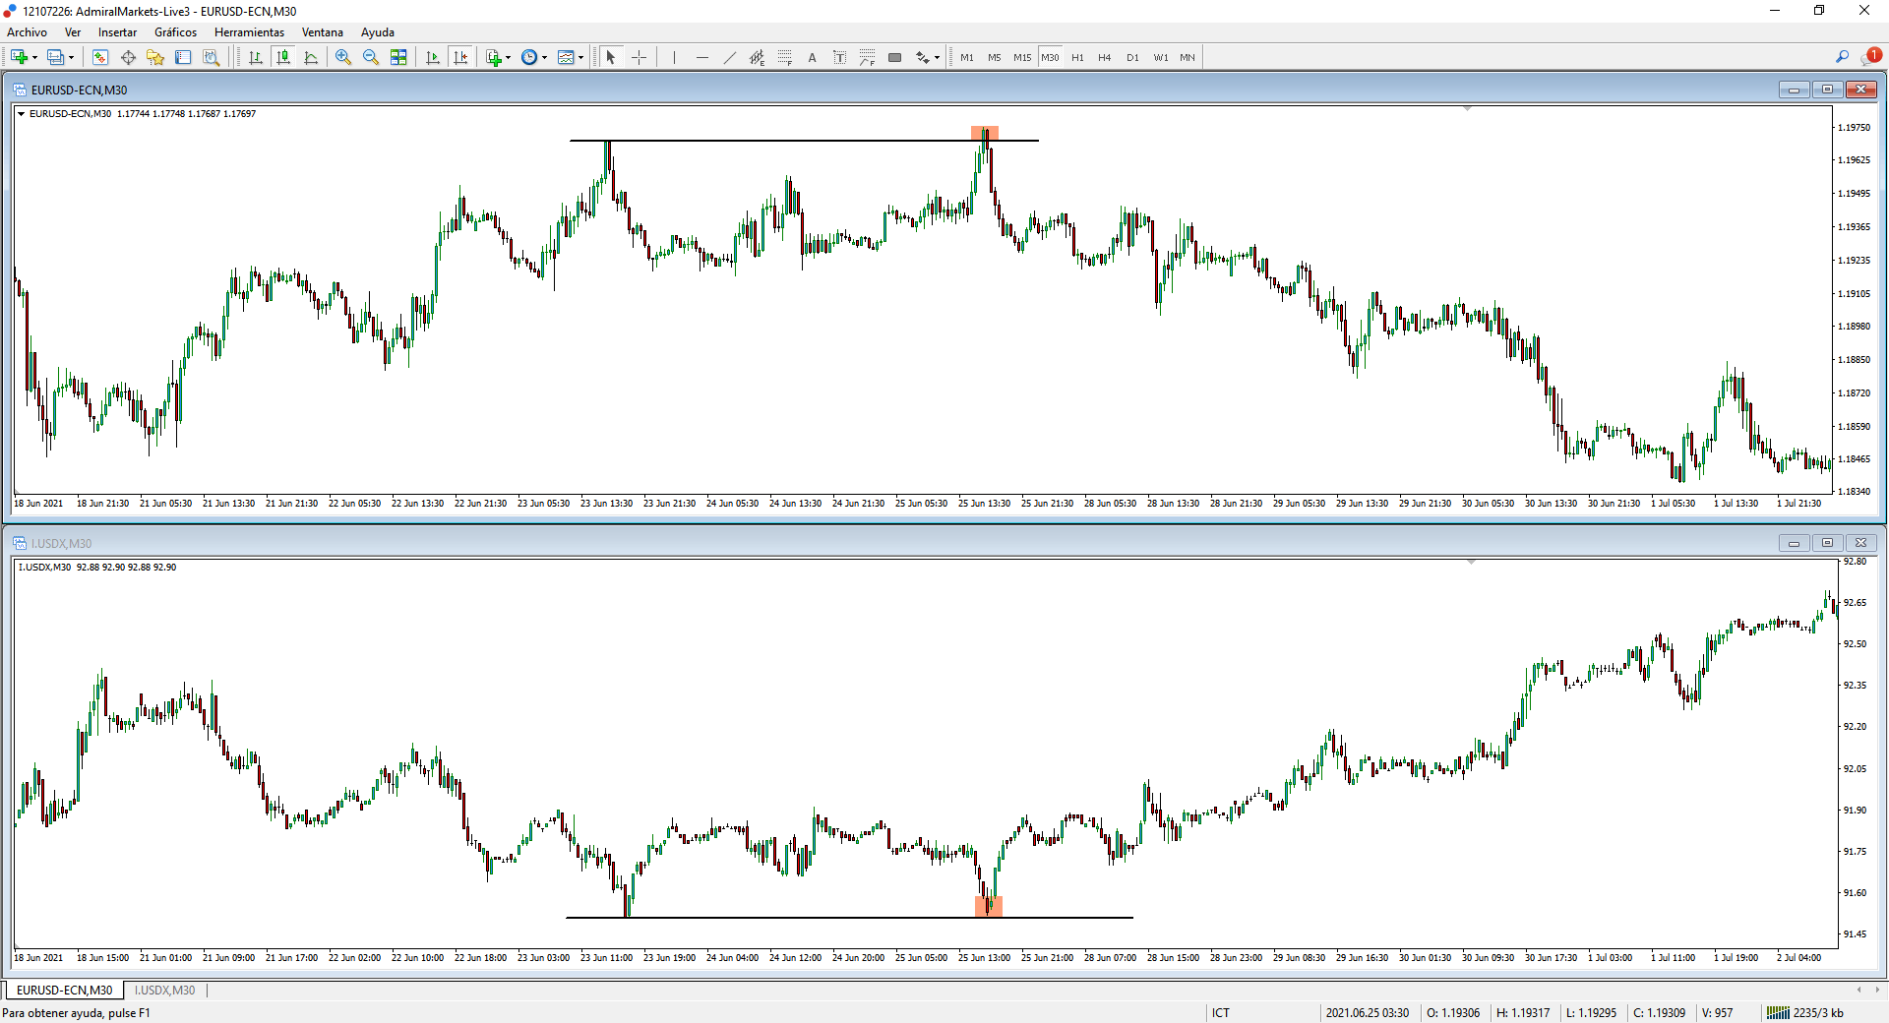Image resolution: width=1889 pixels, height=1023 pixels.
Task: Open the indicators list dropdown arrow
Action: [x=582, y=57]
